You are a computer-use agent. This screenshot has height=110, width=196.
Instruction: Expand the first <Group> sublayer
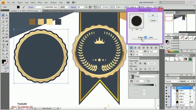pyautogui.click(x=175, y=94)
